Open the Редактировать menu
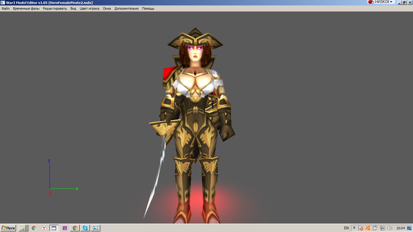 tap(55, 8)
